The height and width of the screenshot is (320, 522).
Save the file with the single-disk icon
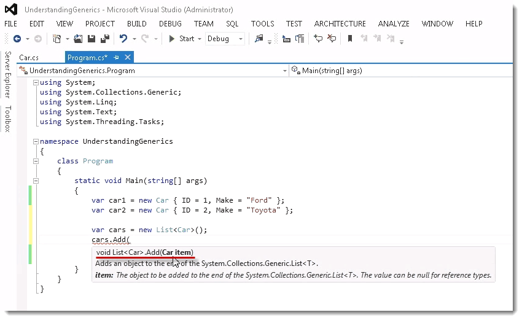92,39
